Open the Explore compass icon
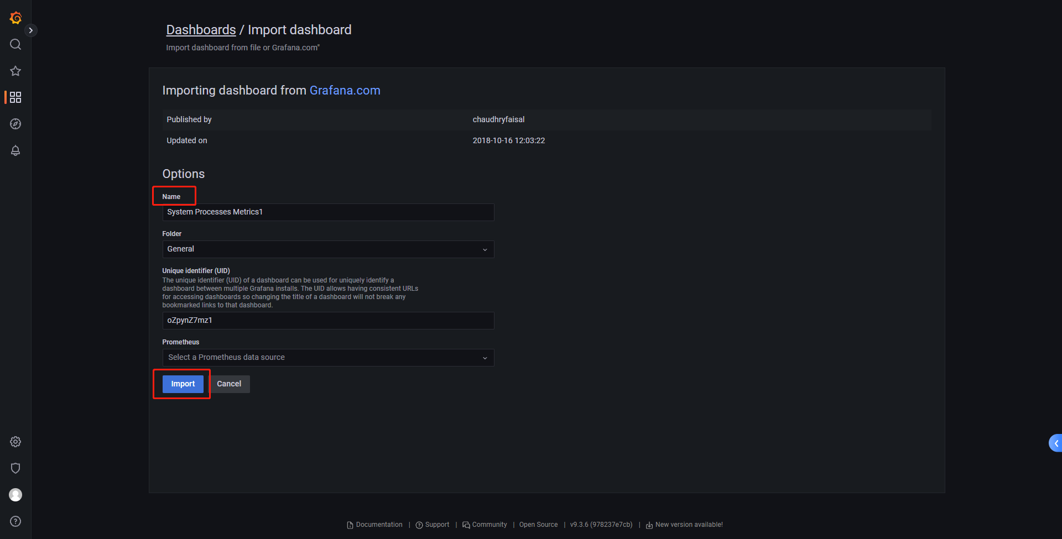The height and width of the screenshot is (539, 1062). [x=15, y=124]
